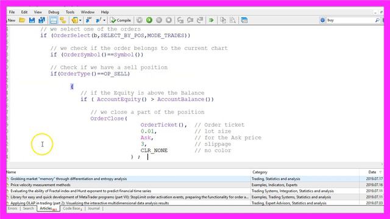
Task: Switch to the Errors tab
Action: point(12,209)
